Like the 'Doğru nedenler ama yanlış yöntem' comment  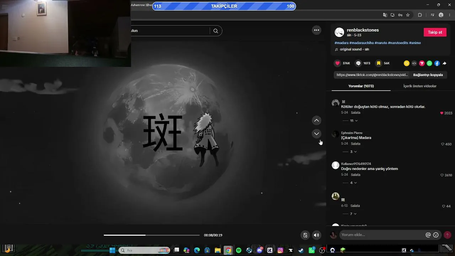click(x=442, y=175)
